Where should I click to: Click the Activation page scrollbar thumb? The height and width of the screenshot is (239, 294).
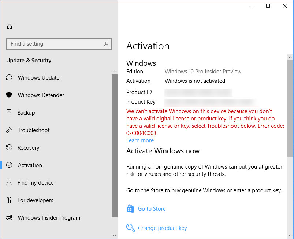click(290, 108)
